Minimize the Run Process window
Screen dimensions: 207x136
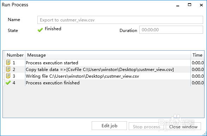[x=178, y=6]
